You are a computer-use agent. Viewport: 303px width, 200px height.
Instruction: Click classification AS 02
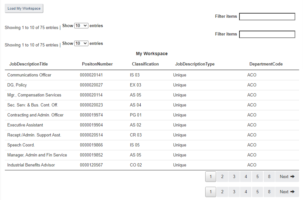(x=136, y=125)
